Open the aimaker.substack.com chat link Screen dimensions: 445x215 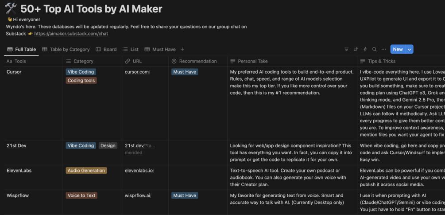71,33
